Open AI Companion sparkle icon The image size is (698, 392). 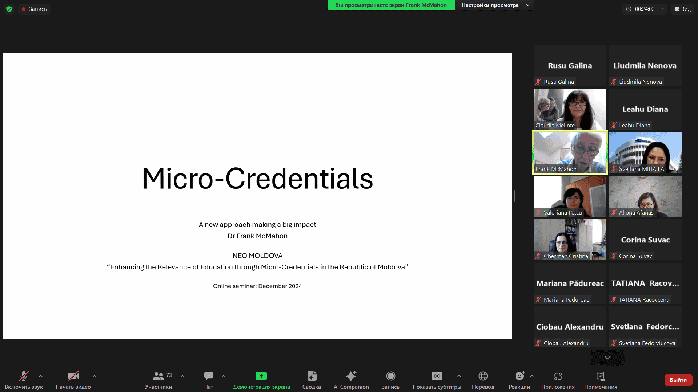351,376
